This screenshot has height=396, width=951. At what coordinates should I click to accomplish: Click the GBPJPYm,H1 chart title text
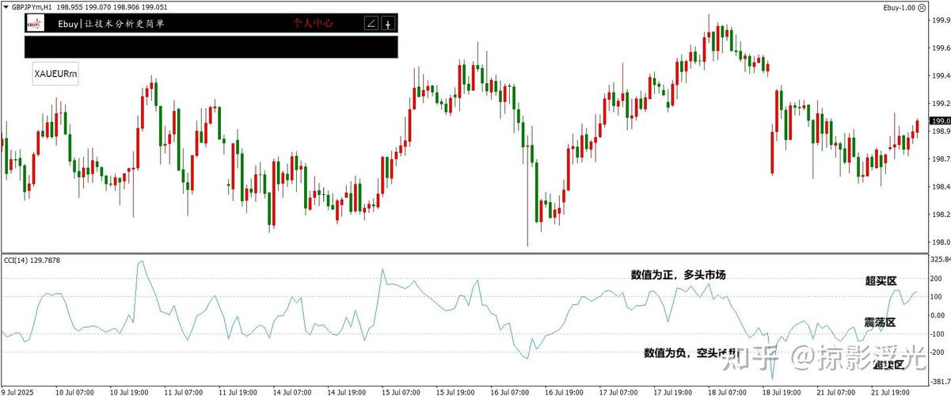tap(32, 7)
